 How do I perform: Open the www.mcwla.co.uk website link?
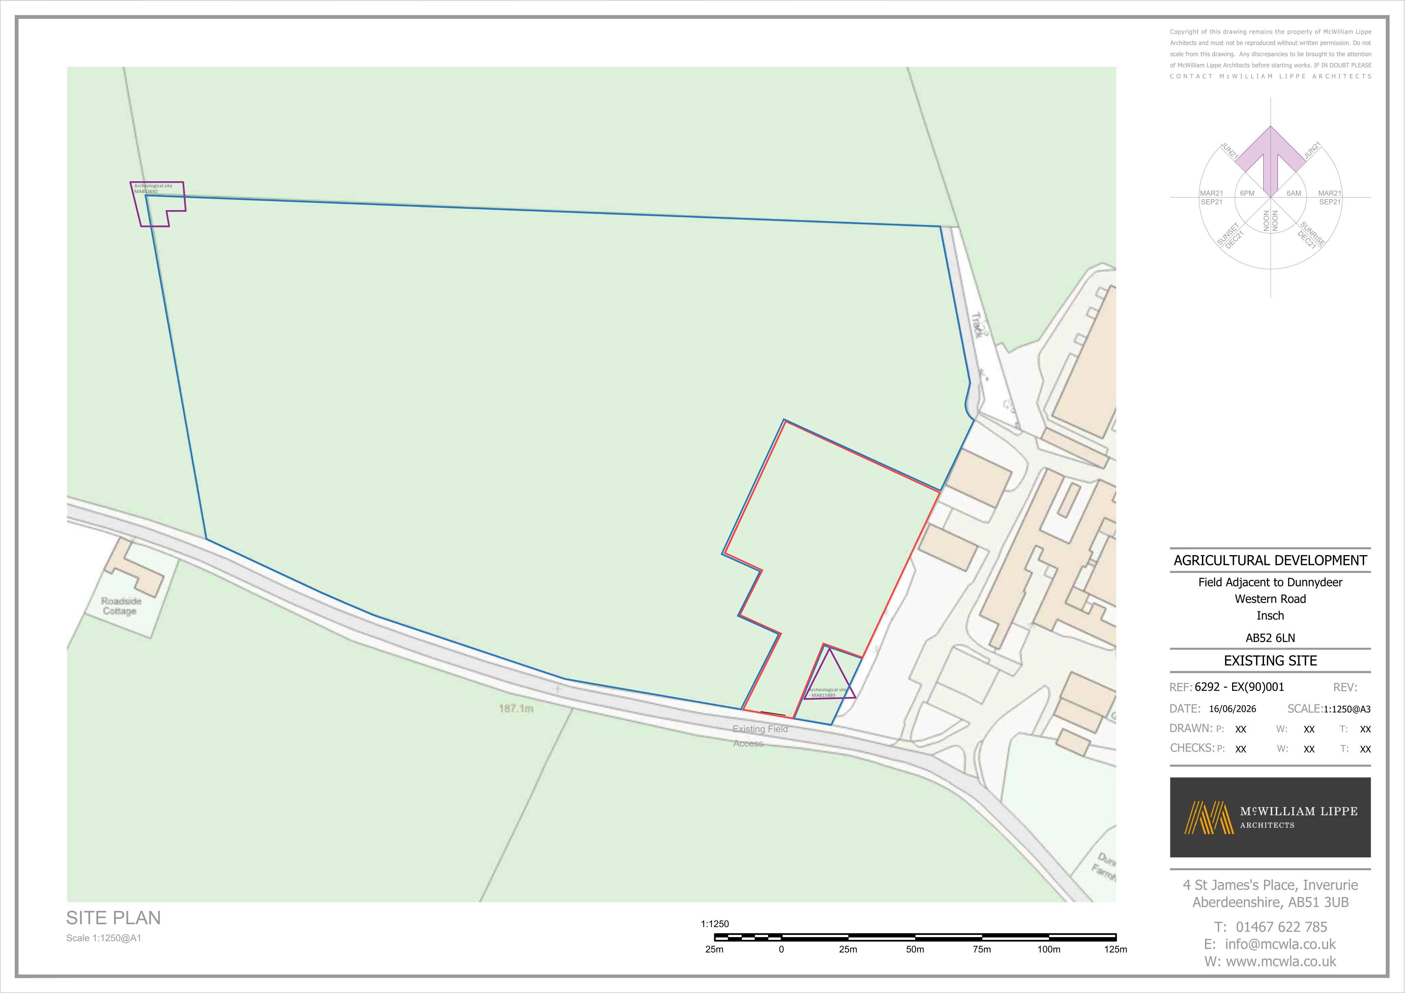click(1282, 961)
